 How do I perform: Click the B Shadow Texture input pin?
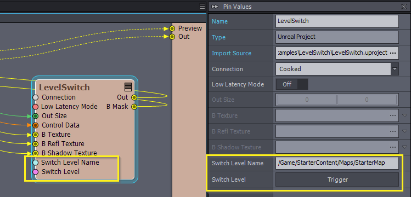click(x=36, y=153)
